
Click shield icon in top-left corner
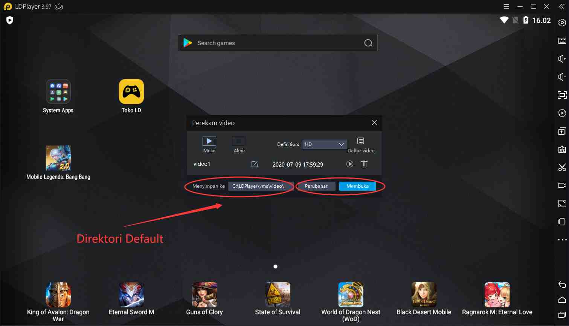coord(10,20)
